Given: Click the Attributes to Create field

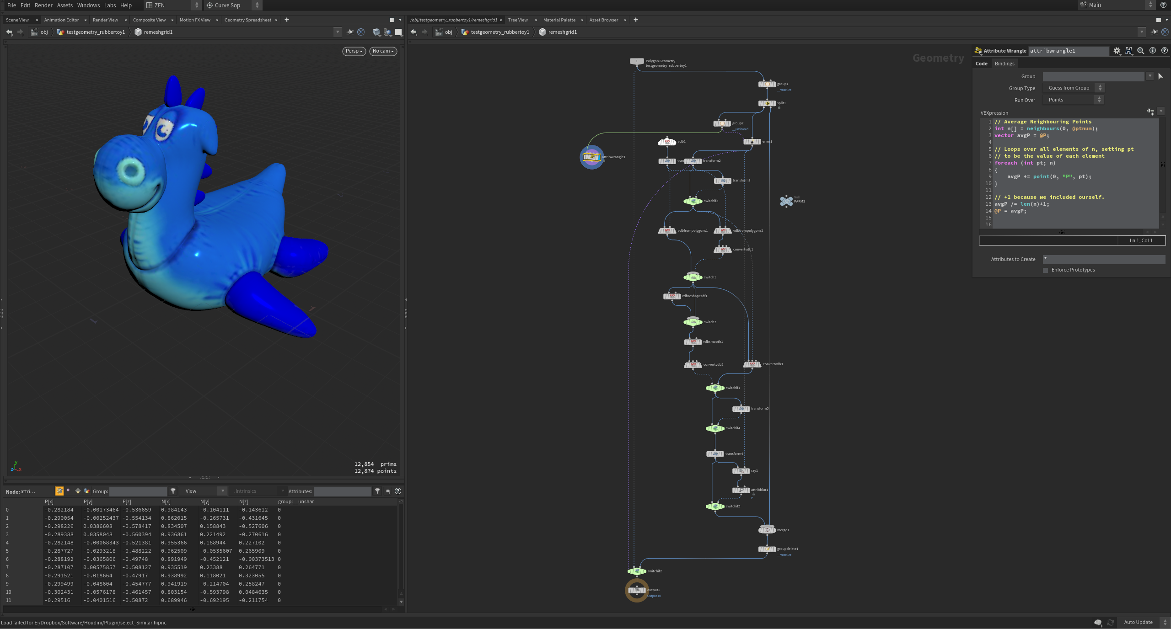Looking at the screenshot, I should (1104, 259).
